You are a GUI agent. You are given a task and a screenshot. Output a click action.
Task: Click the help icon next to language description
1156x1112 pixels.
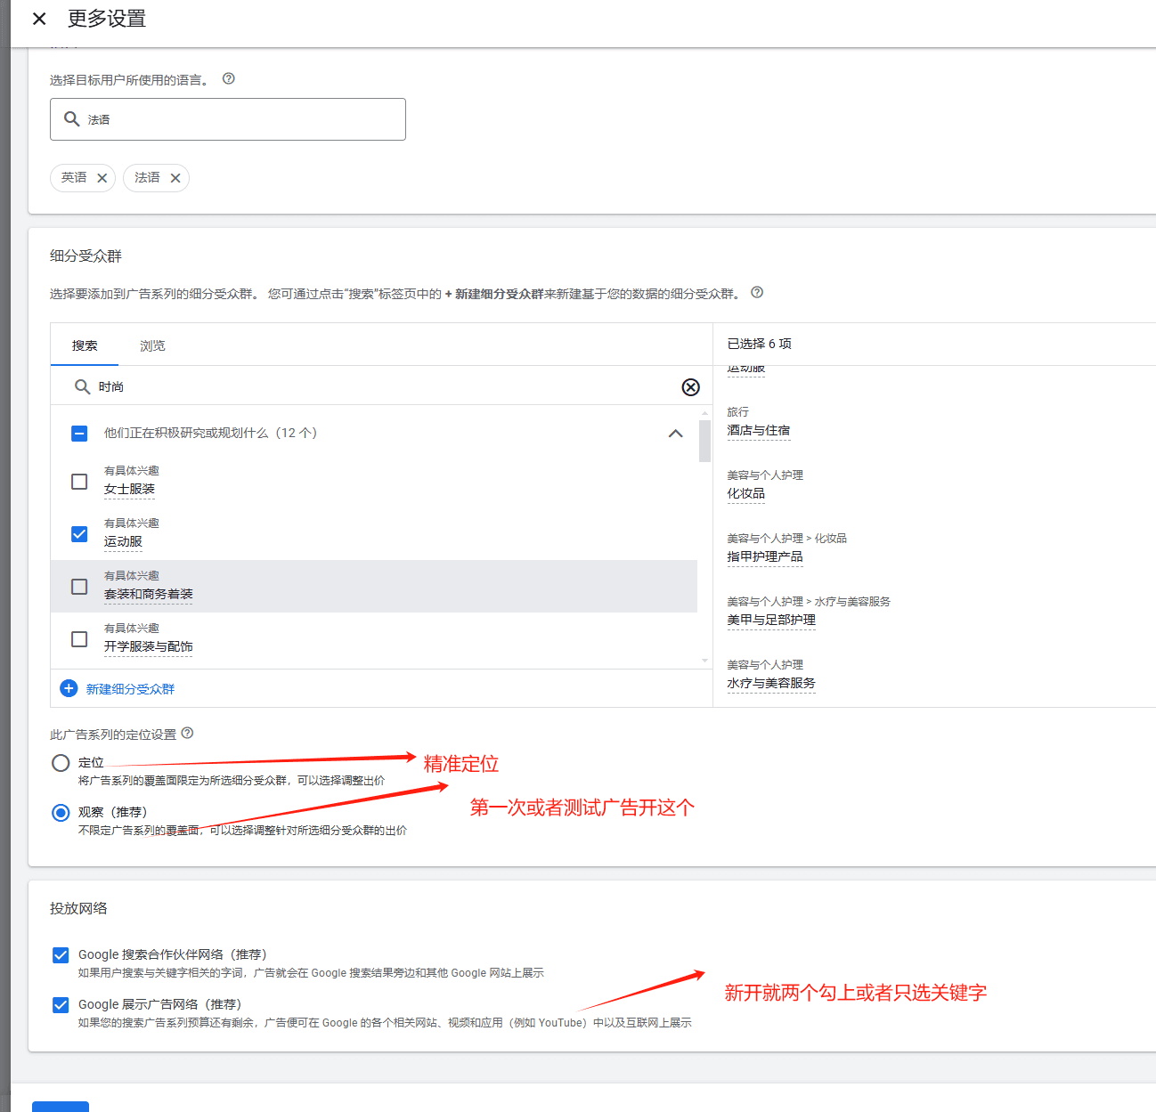pos(229,78)
